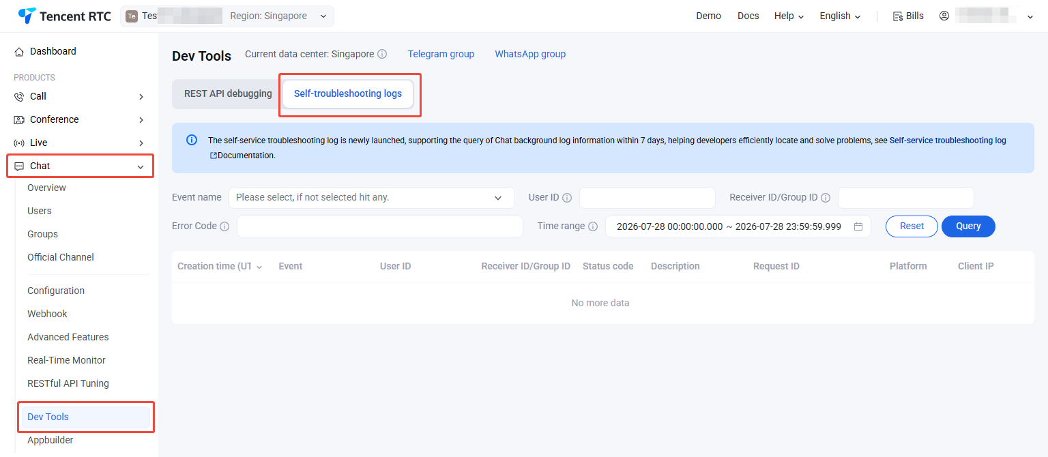1048x457 pixels.
Task: Click the Time range date field
Action: coord(738,226)
